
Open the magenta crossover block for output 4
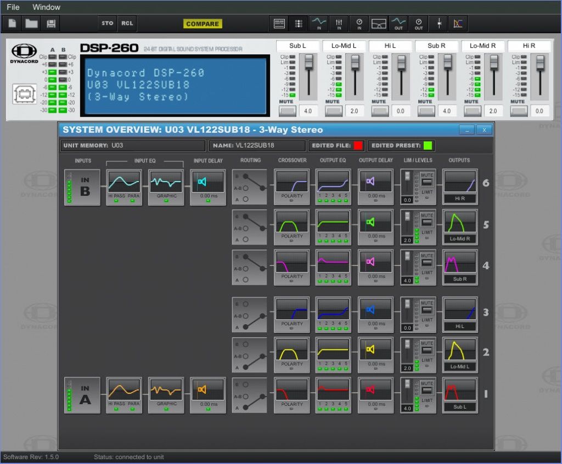click(x=292, y=267)
